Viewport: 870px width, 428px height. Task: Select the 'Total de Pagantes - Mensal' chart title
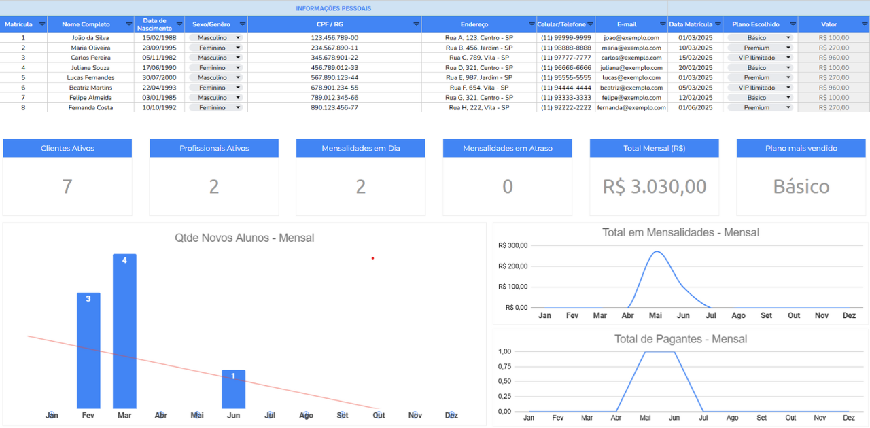coord(680,339)
